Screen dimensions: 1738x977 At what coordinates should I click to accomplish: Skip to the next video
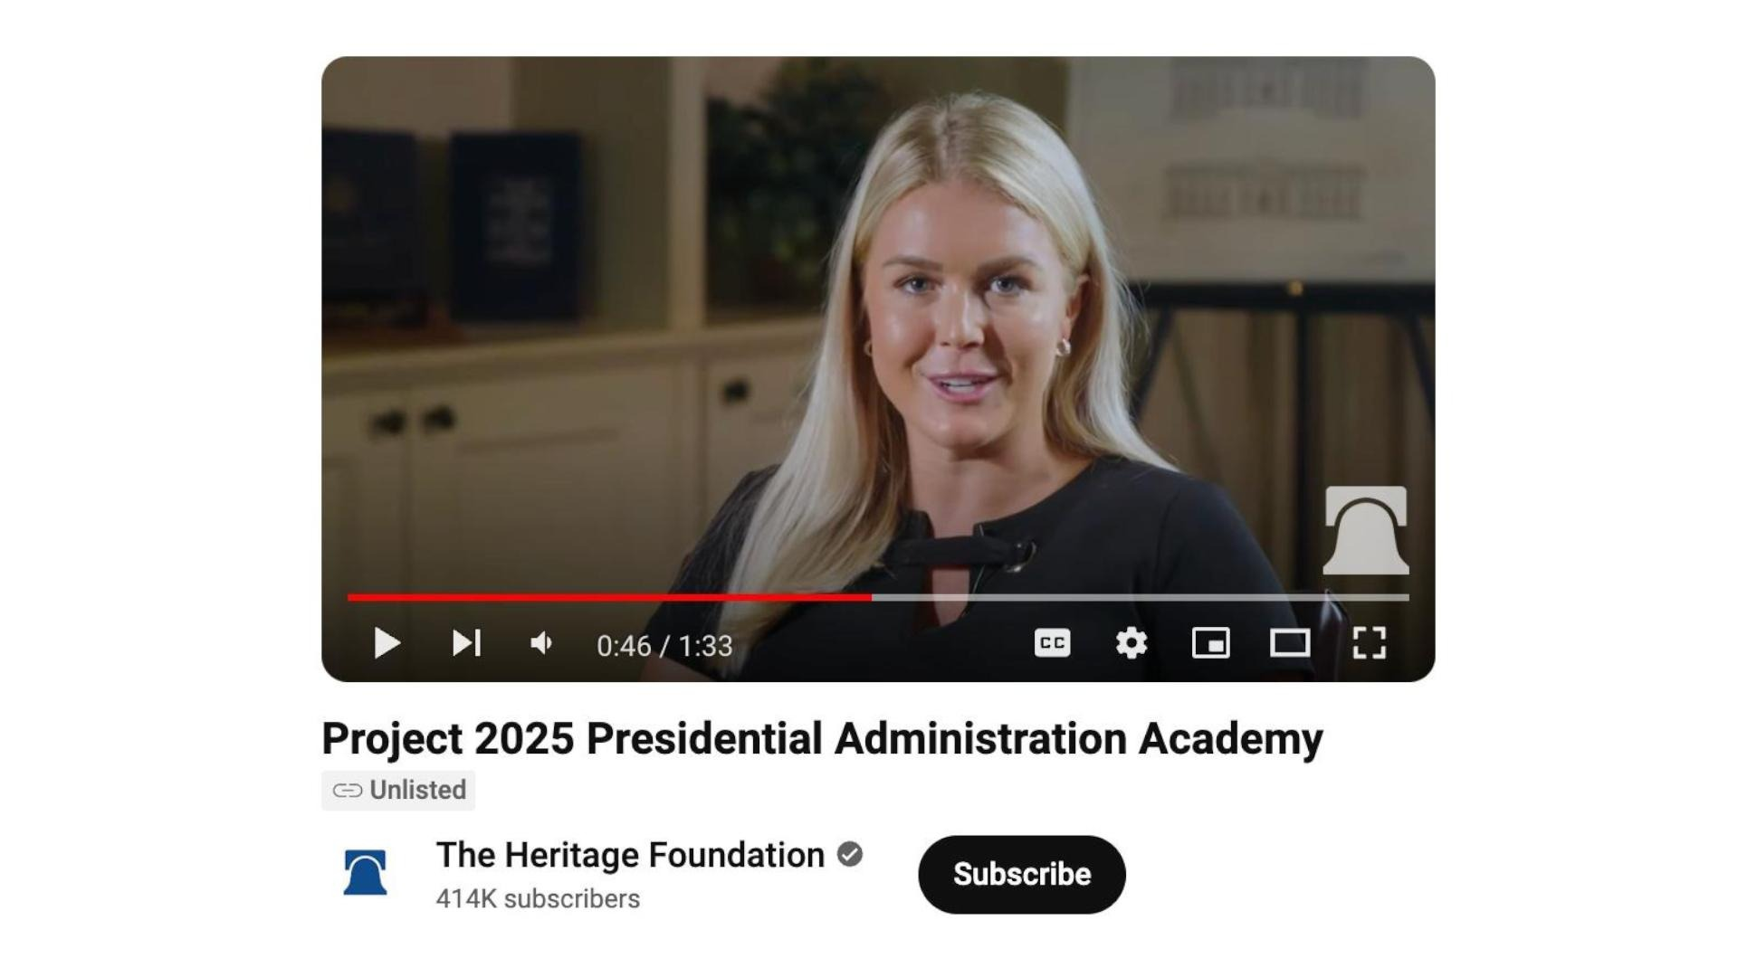(x=466, y=643)
